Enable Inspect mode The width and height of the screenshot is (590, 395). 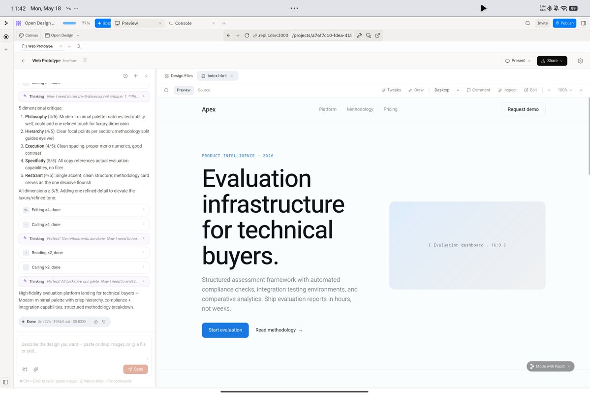(507, 90)
